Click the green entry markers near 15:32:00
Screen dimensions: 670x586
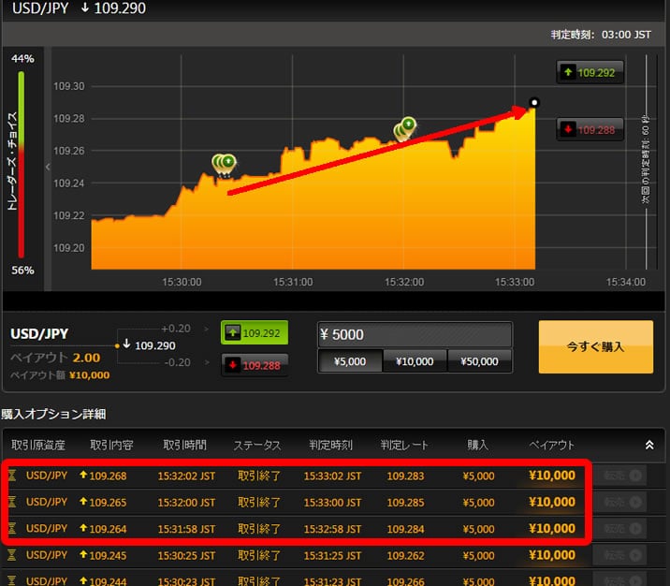tap(404, 128)
